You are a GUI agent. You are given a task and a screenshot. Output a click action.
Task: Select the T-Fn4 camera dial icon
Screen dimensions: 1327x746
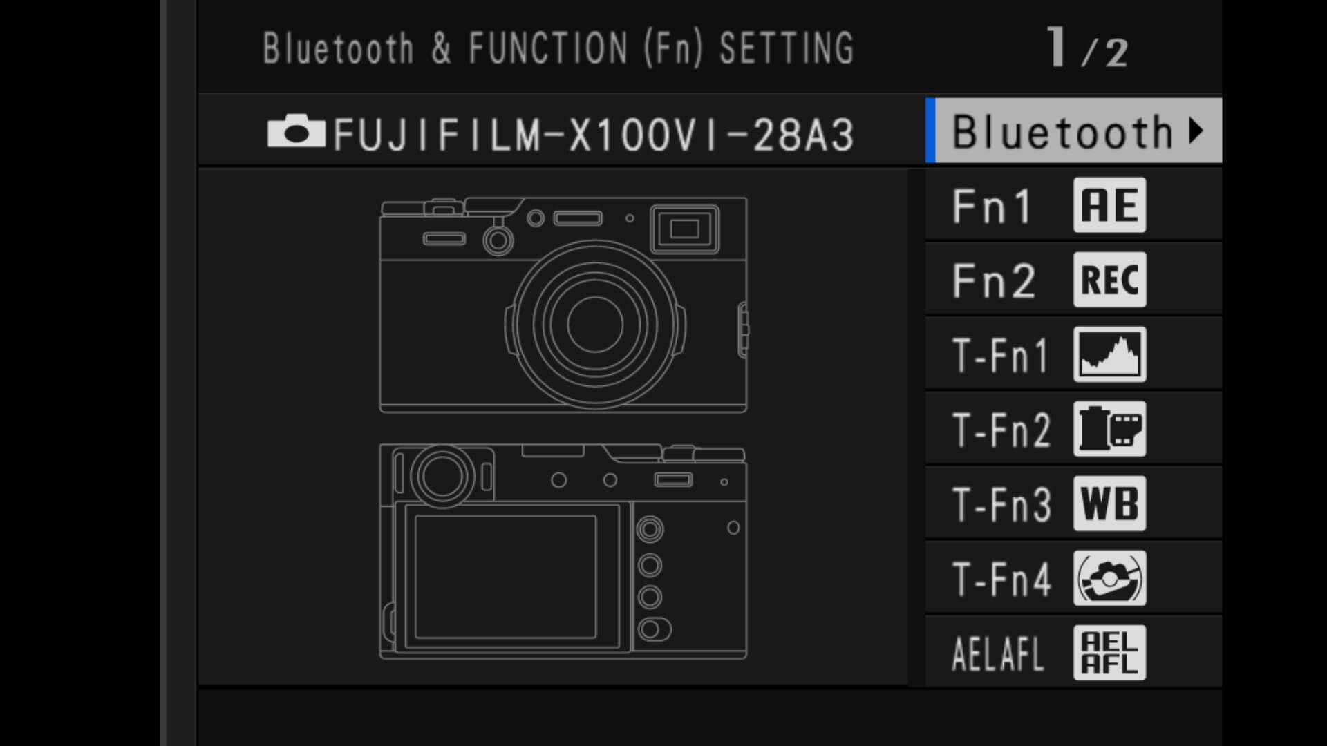(x=1109, y=578)
